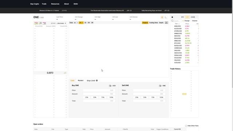Viewport: 233px width, 131px height.
Task: Select Change radio in market list
Action: (x=183, y=21)
